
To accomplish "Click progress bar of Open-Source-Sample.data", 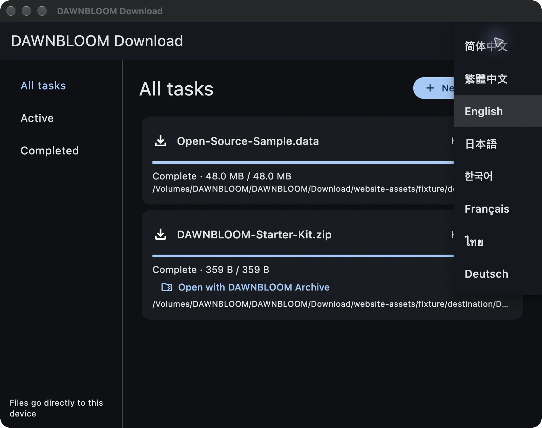I will (x=303, y=163).
